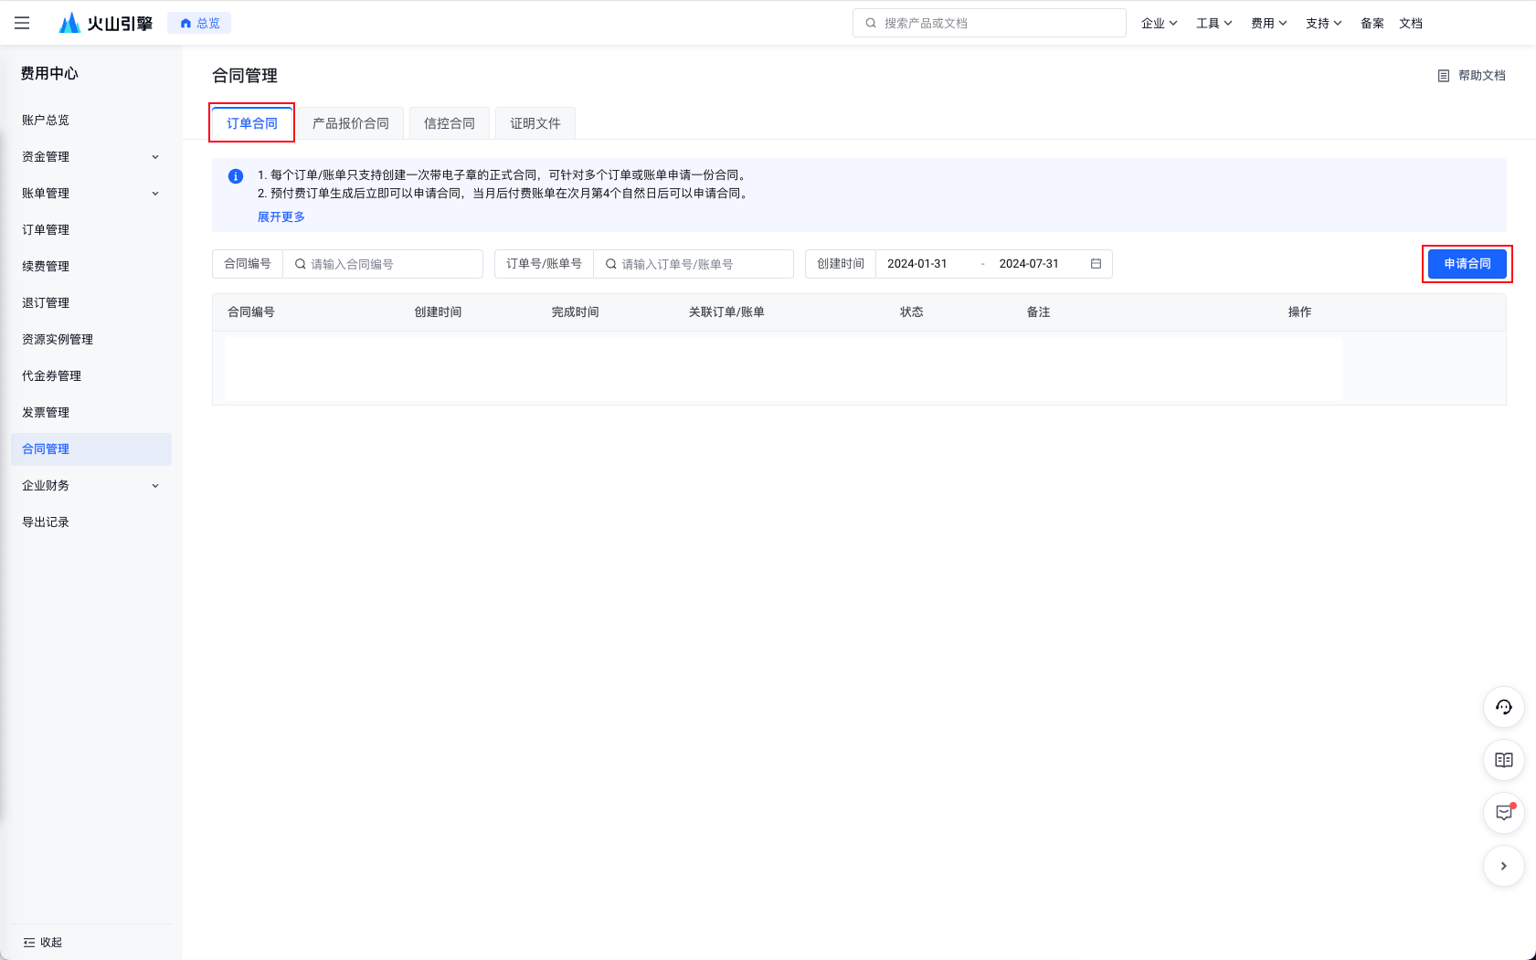Switch to 证明文件 tab
The image size is (1536, 960).
pyautogui.click(x=535, y=123)
